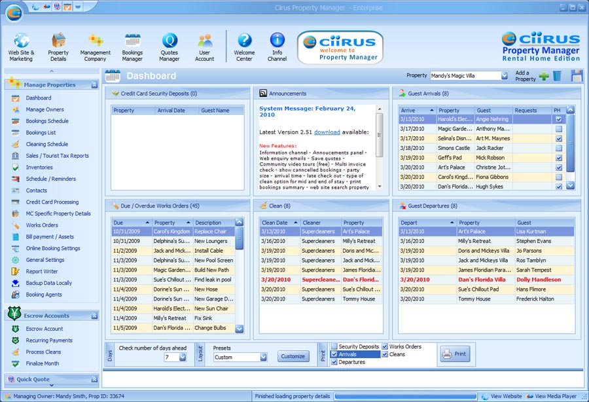
Task: Click the Dashboard sidebar icon
Action: point(16,98)
